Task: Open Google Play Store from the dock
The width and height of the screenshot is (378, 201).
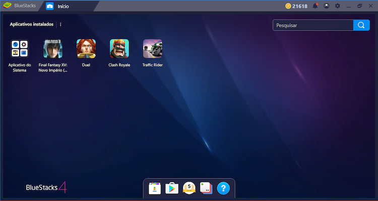Action: [172, 188]
